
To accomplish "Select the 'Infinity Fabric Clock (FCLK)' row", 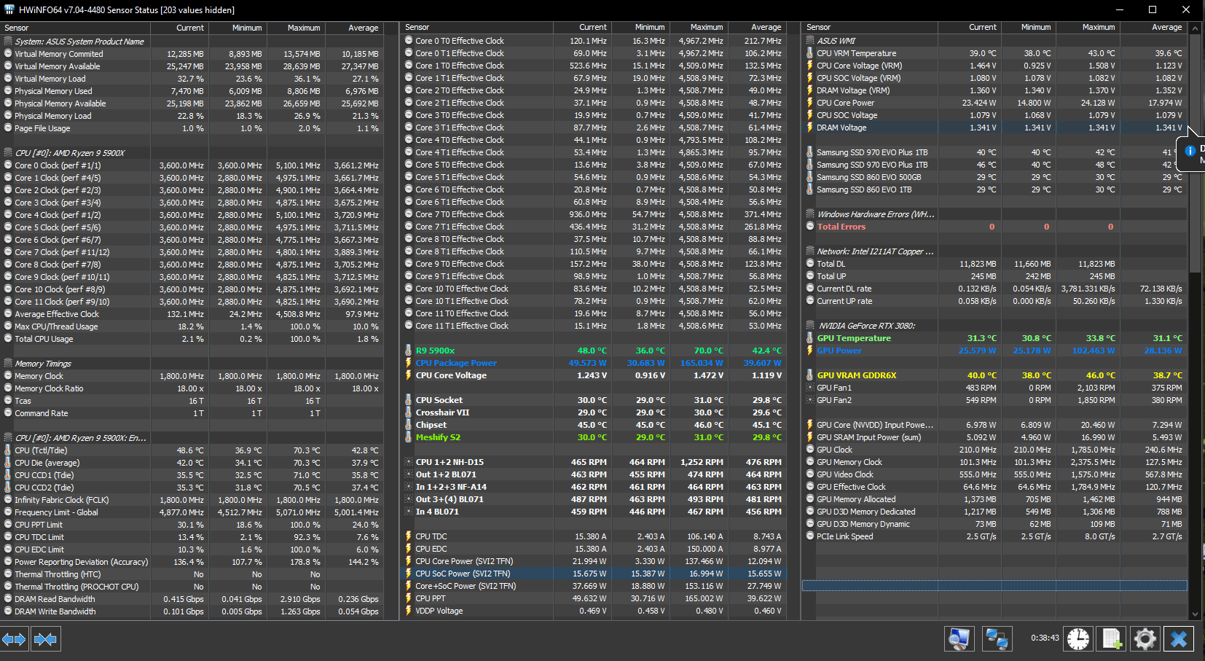I will point(192,500).
